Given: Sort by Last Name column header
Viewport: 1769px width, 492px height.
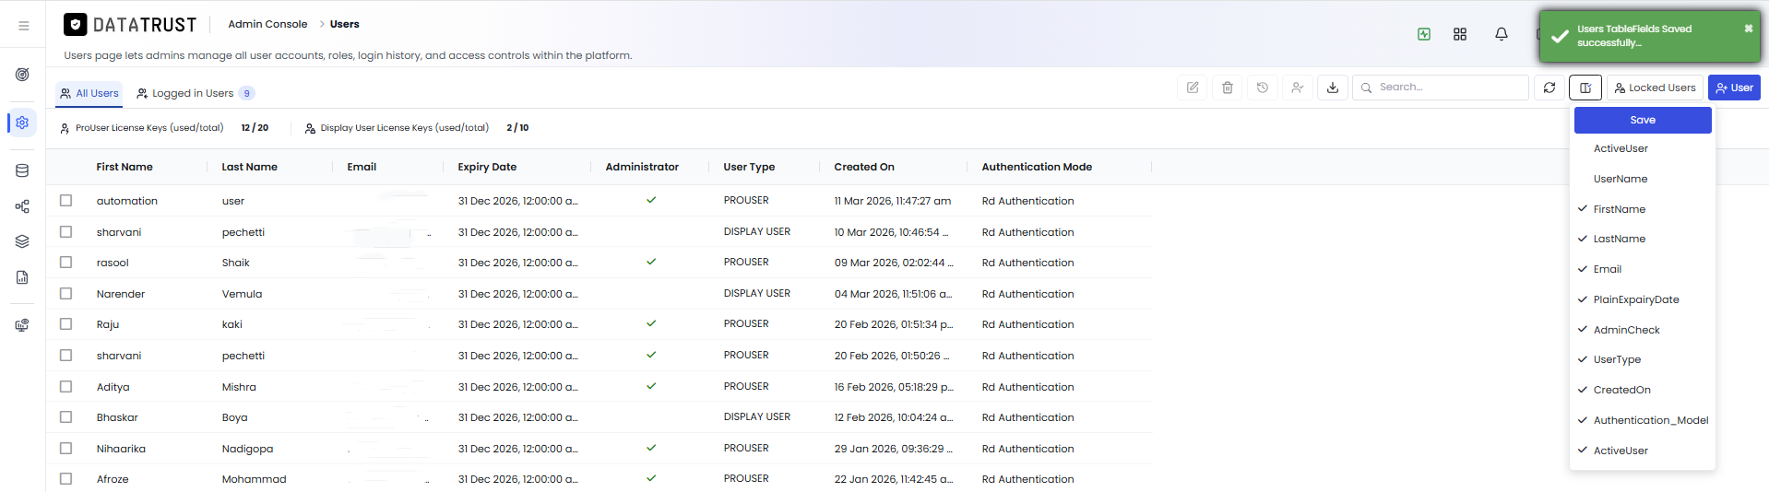Looking at the screenshot, I should pyautogui.click(x=250, y=167).
